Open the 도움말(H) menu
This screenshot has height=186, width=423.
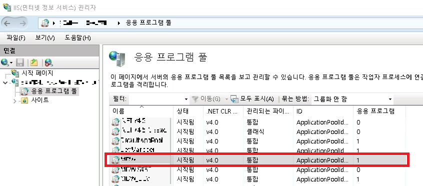[78, 38]
